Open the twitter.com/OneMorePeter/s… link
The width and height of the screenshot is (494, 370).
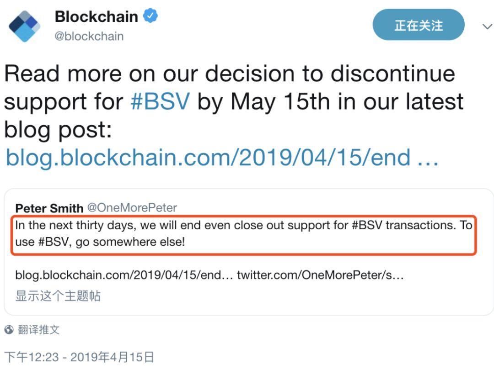click(320, 275)
